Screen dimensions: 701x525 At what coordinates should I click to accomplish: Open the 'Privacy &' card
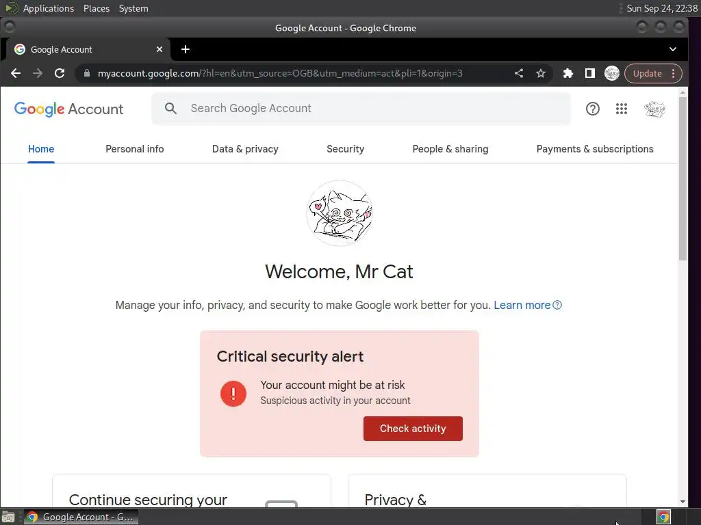pos(487,491)
